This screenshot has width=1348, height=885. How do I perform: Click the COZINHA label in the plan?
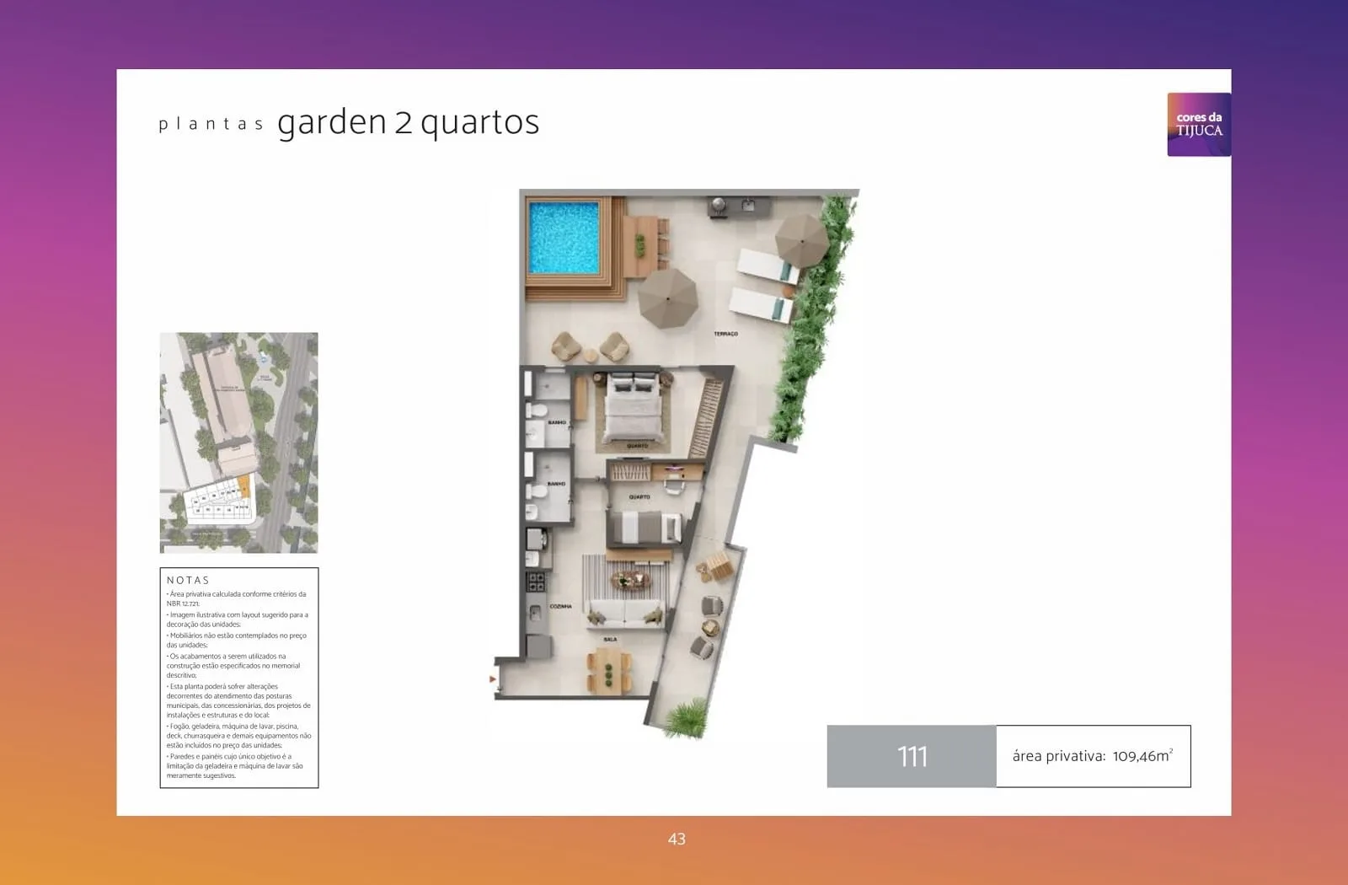click(x=560, y=606)
